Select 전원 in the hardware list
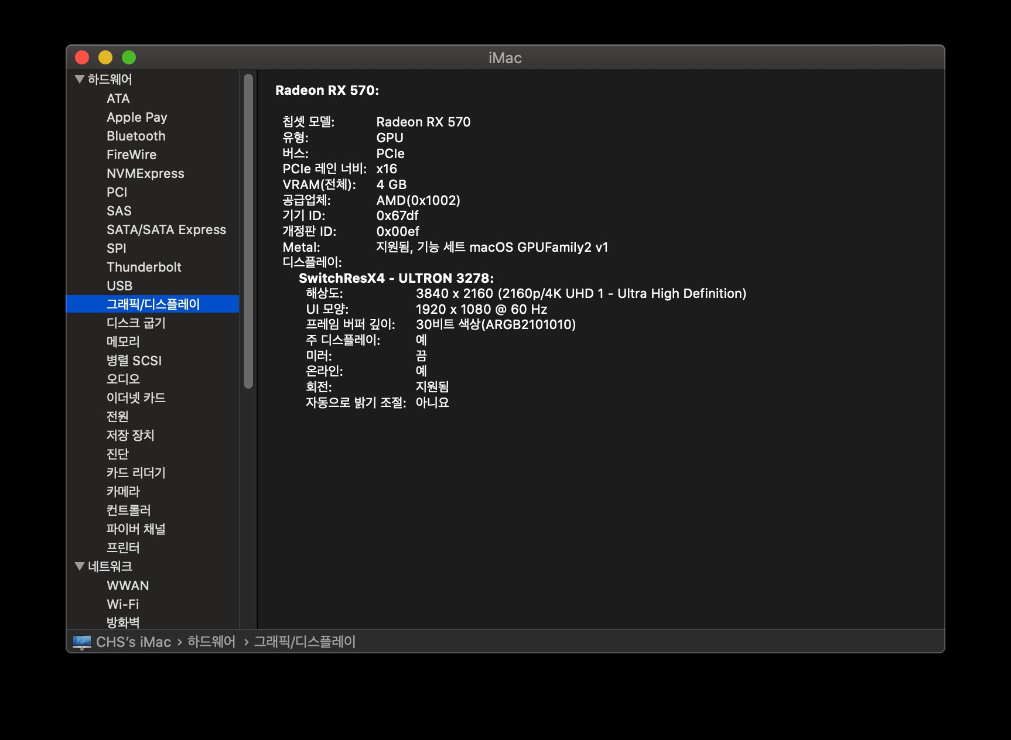 (x=118, y=416)
